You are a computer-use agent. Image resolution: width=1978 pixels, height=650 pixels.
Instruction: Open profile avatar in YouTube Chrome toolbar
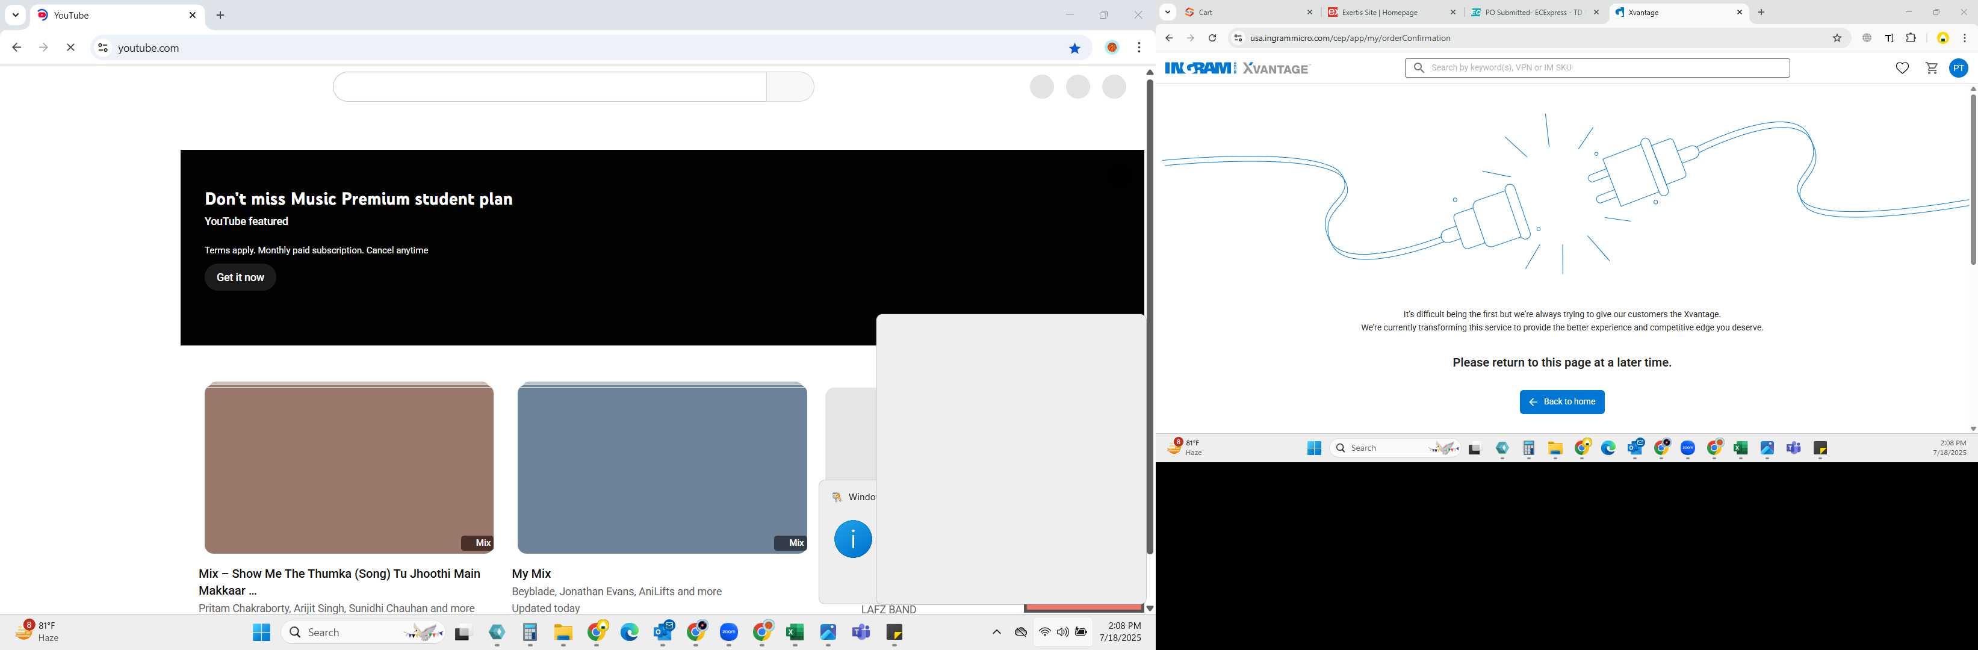[x=1112, y=48]
